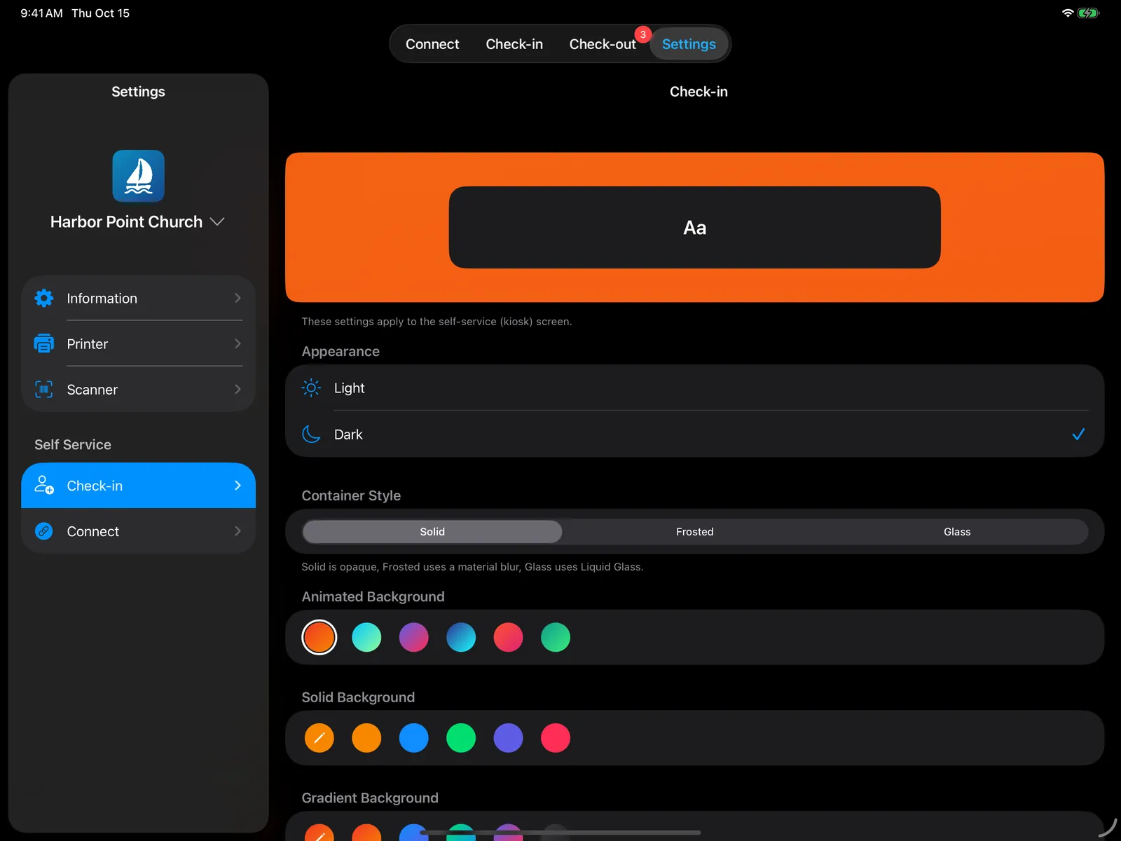Image resolution: width=1121 pixels, height=841 pixels.
Task: Click the custom solid color slash swatch
Action: [x=319, y=738]
